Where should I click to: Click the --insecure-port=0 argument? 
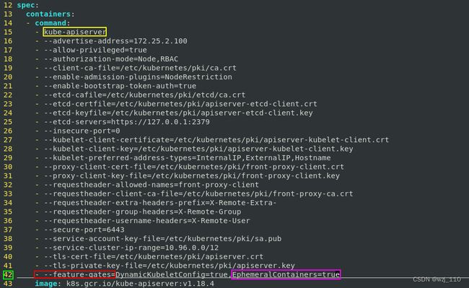coord(82,131)
